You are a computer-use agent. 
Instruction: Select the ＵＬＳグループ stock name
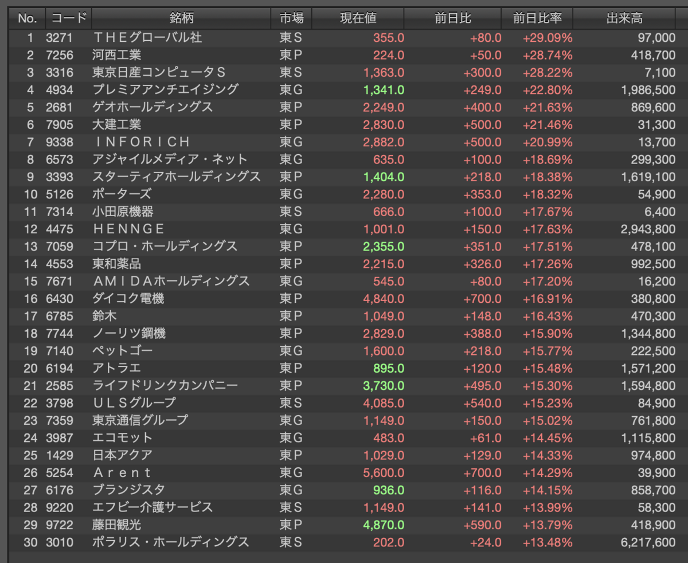(x=134, y=403)
